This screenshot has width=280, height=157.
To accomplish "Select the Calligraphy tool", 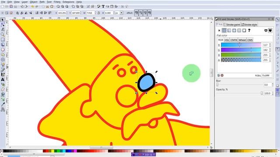I will coord(3,75).
